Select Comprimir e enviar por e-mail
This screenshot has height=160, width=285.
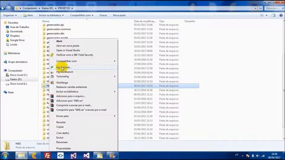coord(74,105)
